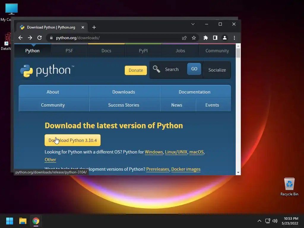304x228 pixels.
Task: Open the Documentation menu
Action: (196, 92)
